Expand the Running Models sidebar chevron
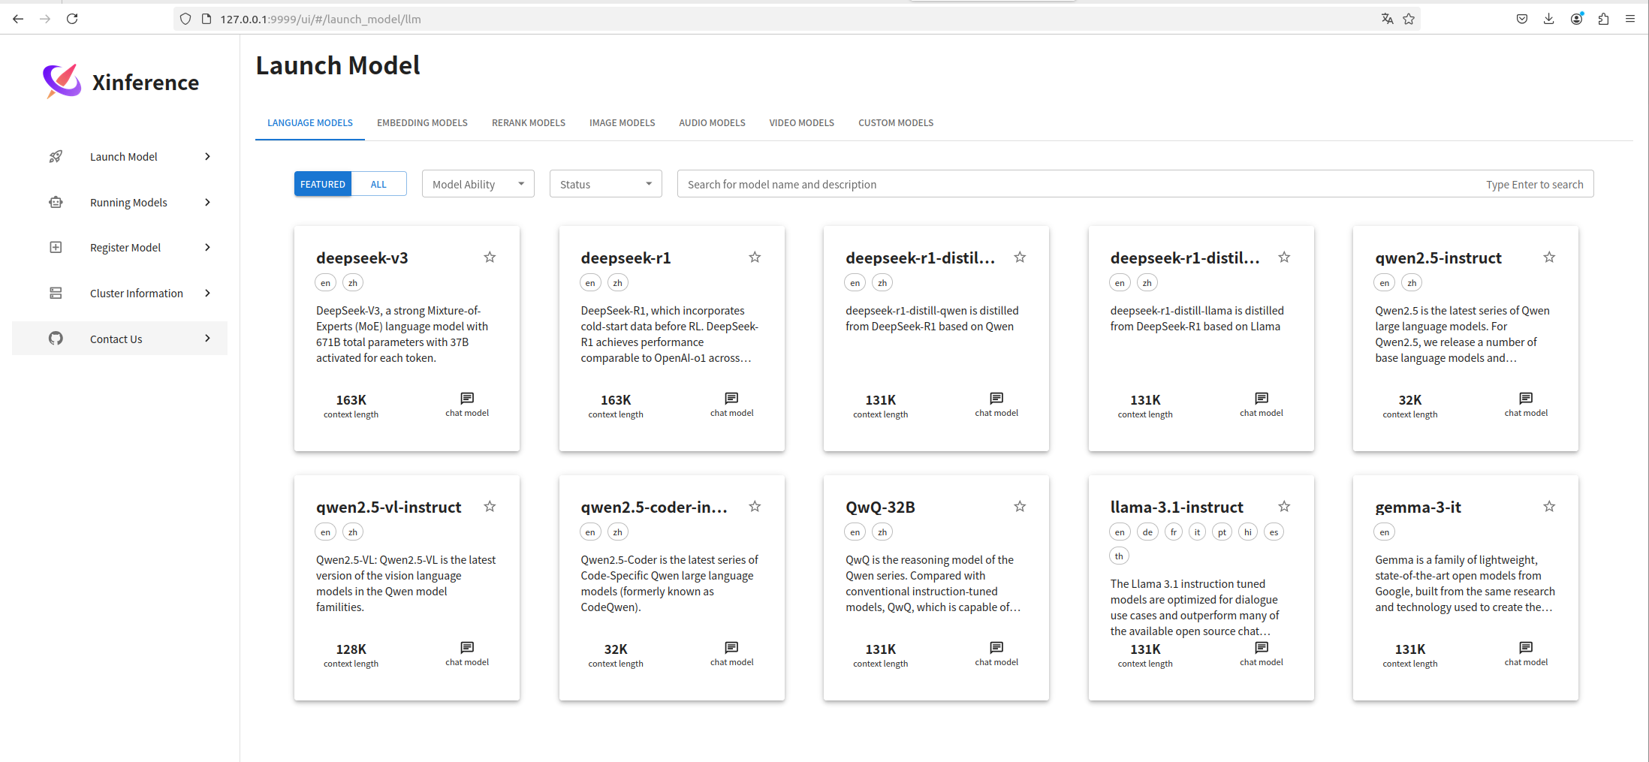1649x762 pixels. [208, 202]
